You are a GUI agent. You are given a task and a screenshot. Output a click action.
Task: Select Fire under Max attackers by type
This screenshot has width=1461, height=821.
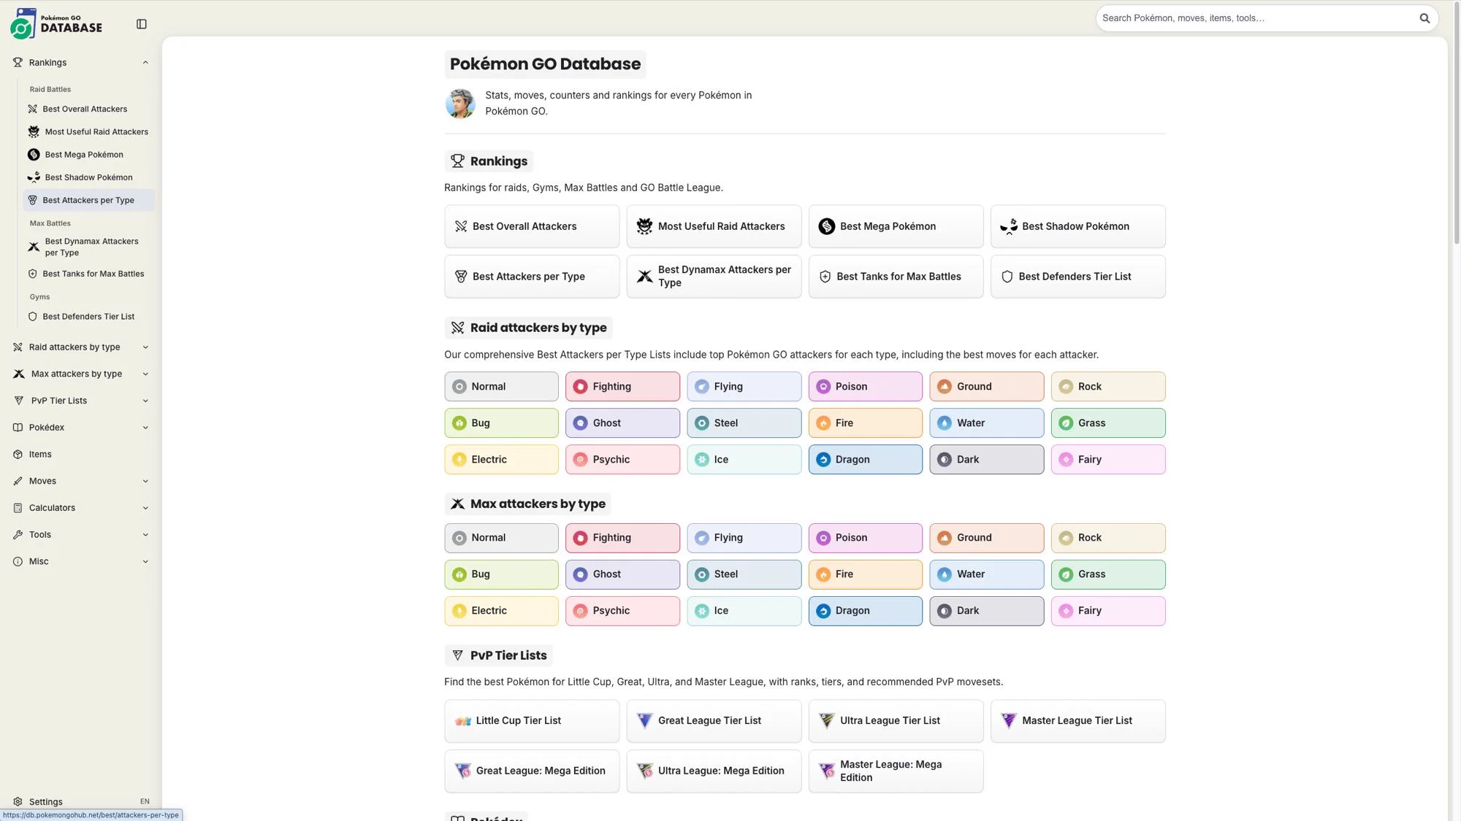[865, 574]
